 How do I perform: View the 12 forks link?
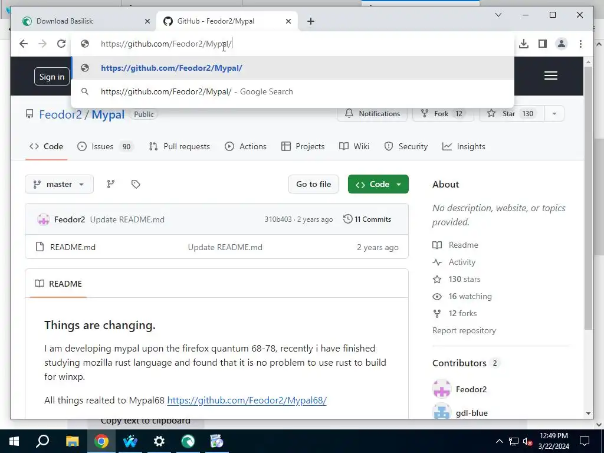click(455, 314)
